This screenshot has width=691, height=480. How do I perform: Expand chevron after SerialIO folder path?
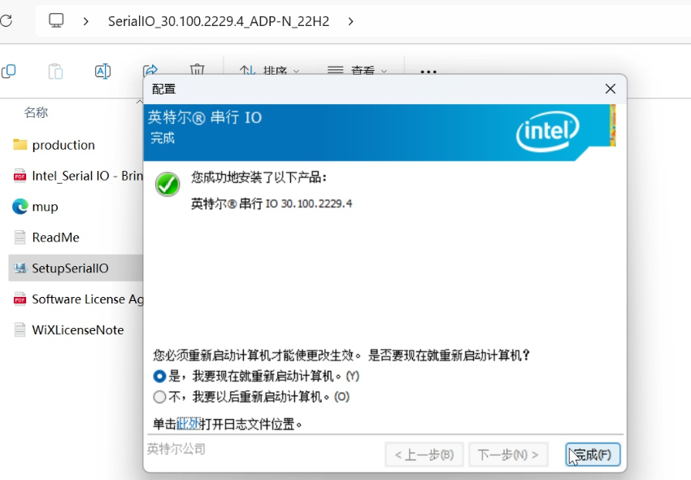pos(350,21)
